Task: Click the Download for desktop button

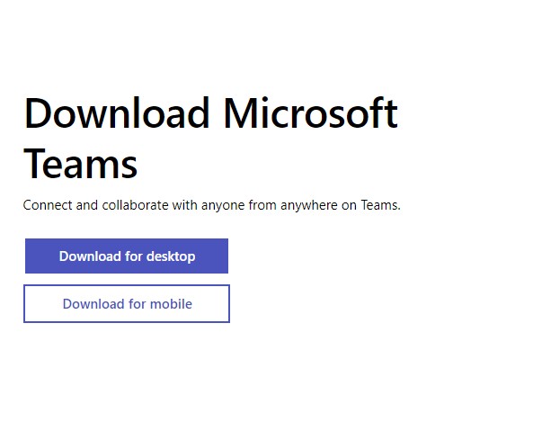Action: pos(127,256)
